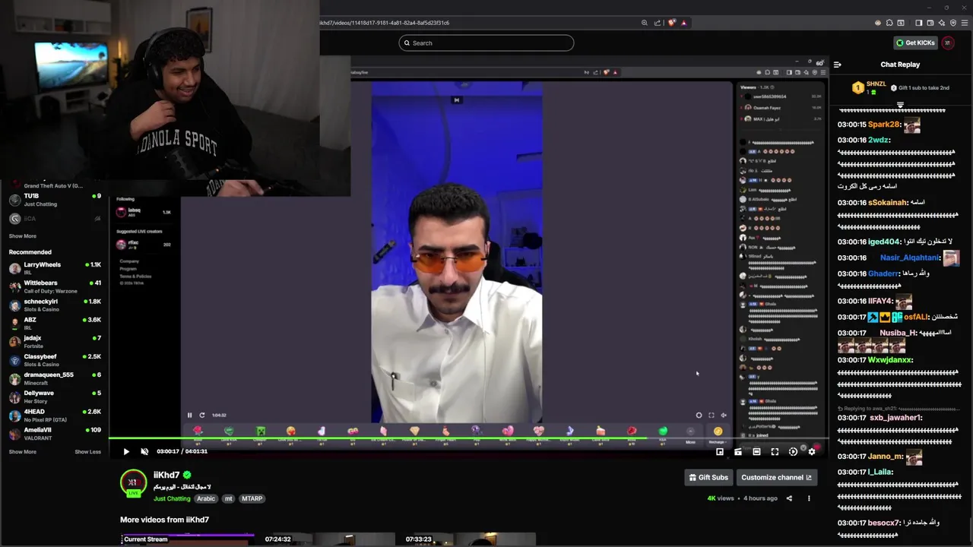Focus the Kick Search field
Viewport: 973px width, 547px height.
coord(486,43)
